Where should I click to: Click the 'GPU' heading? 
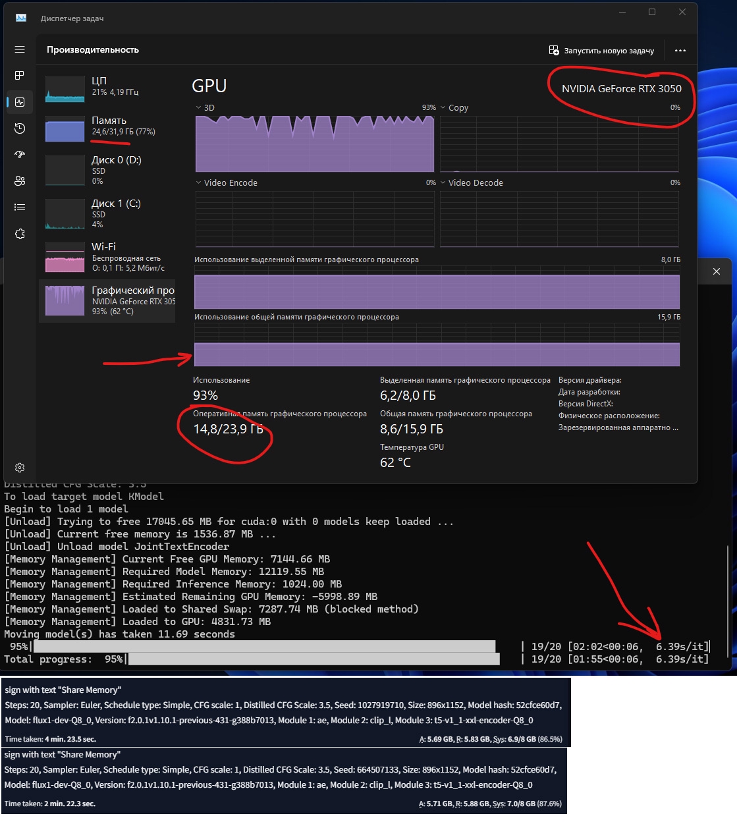[x=209, y=86]
